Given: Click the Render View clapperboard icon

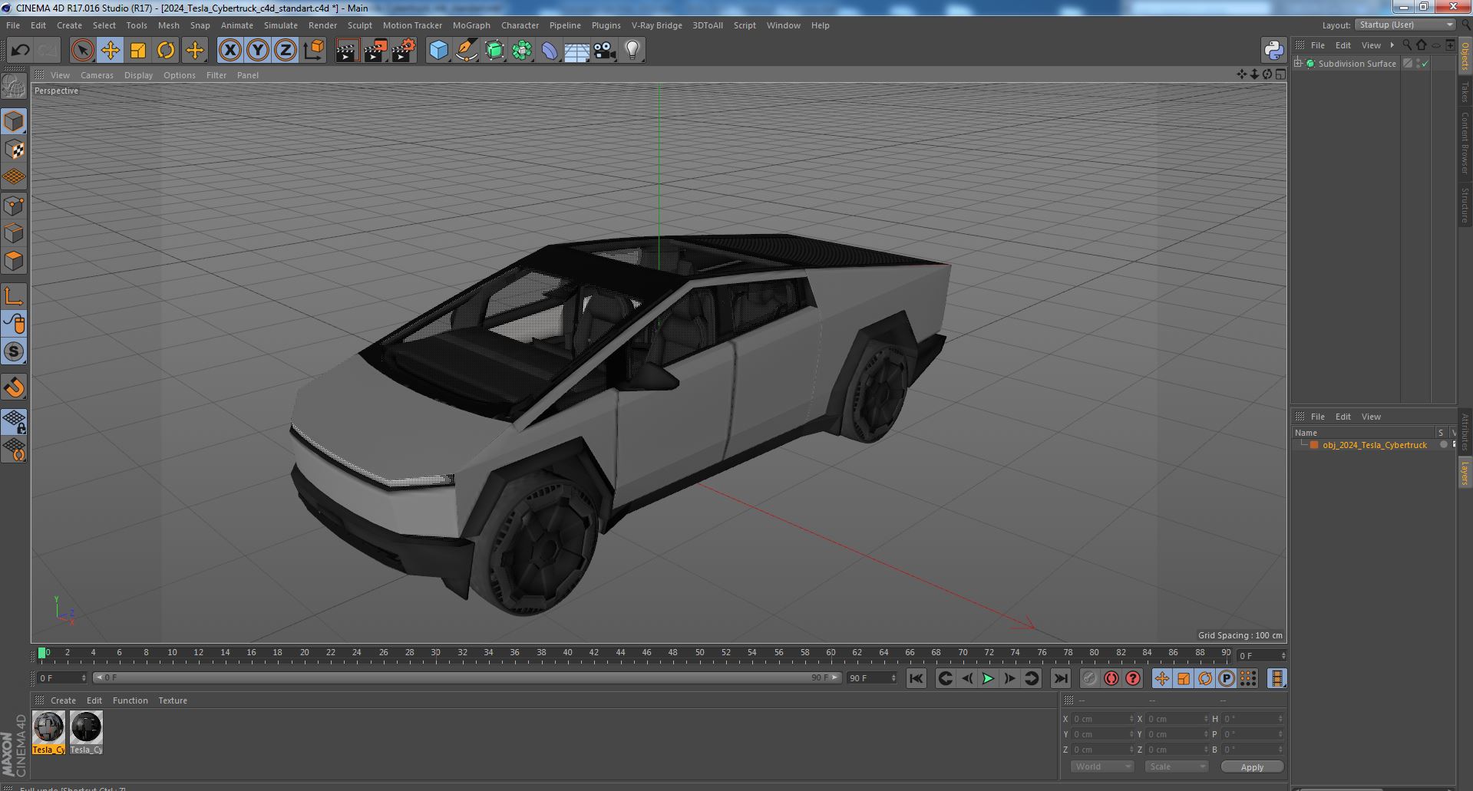Looking at the screenshot, I should pyautogui.click(x=348, y=51).
